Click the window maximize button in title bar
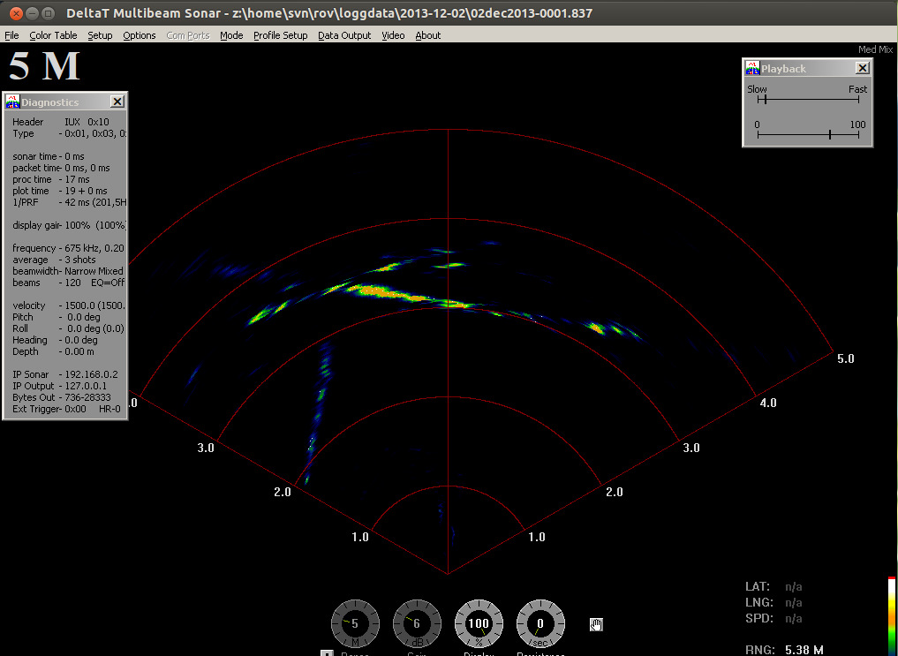Screen dimensions: 898x656 click(49, 12)
